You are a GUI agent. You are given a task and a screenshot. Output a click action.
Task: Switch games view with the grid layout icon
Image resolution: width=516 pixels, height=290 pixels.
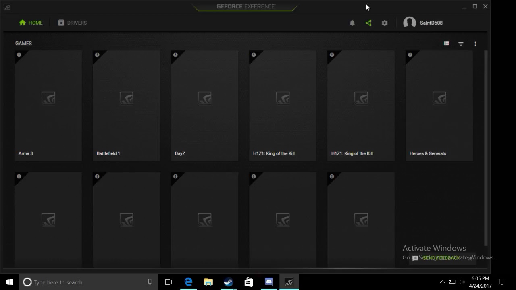446,43
